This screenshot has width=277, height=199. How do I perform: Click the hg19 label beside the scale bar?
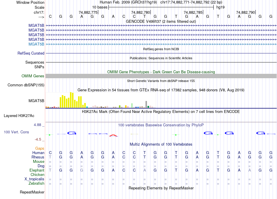(220, 7)
